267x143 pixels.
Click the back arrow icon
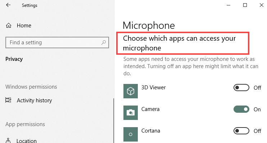coord(8,5)
